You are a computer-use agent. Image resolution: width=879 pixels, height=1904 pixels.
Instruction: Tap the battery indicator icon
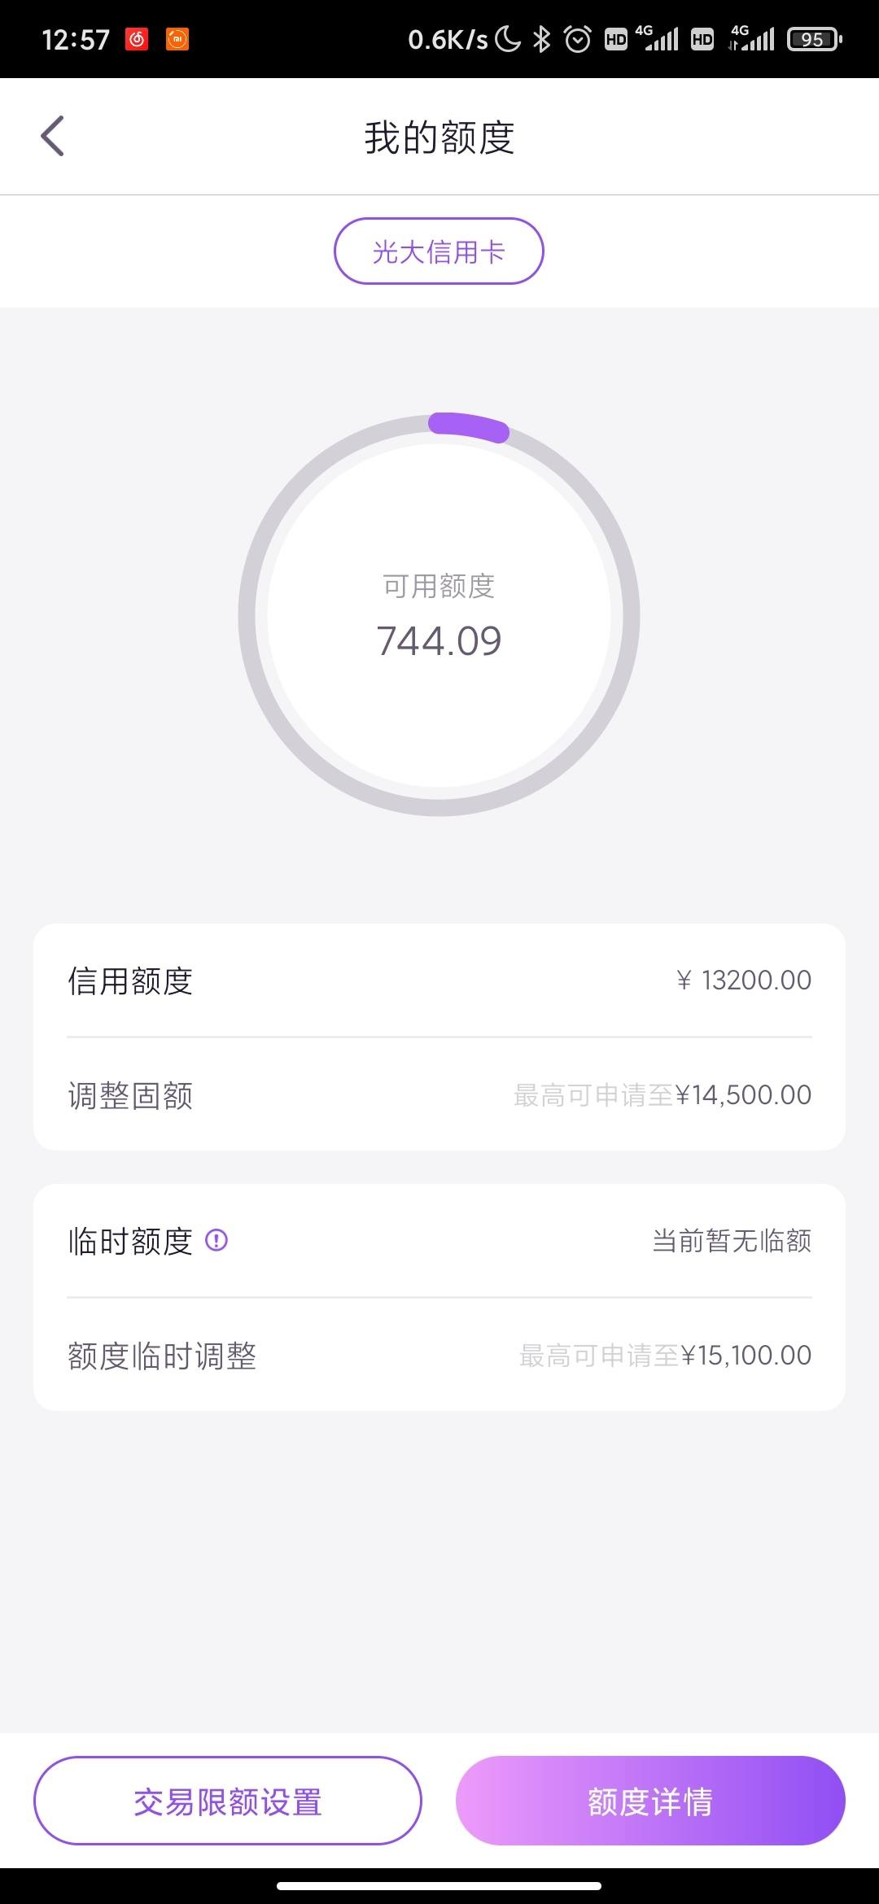[x=814, y=39]
